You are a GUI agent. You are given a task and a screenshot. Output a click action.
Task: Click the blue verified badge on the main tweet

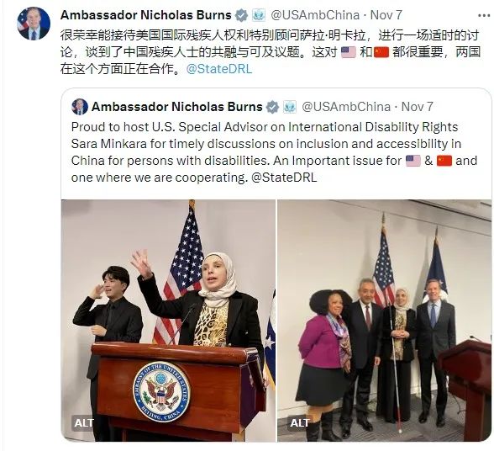242,15
